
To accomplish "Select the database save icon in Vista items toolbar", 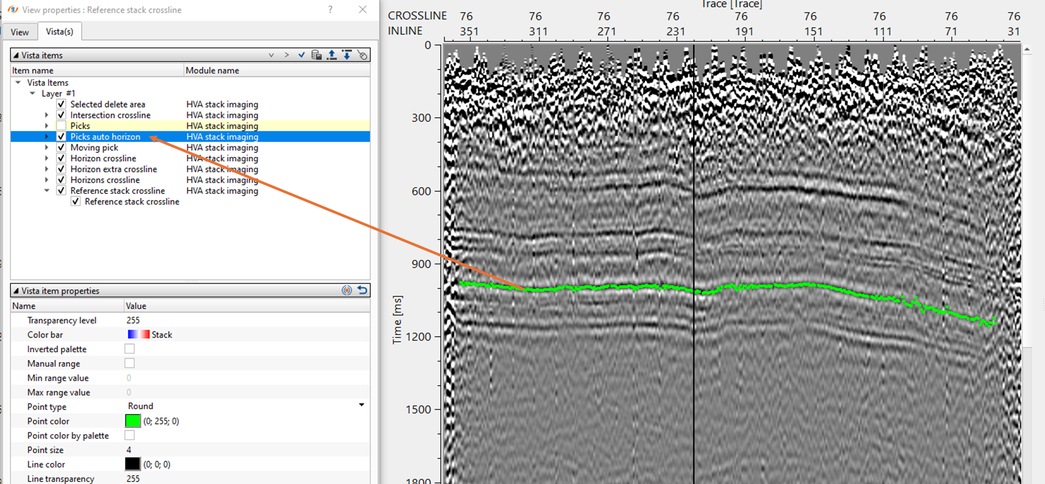I will (316, 54).
